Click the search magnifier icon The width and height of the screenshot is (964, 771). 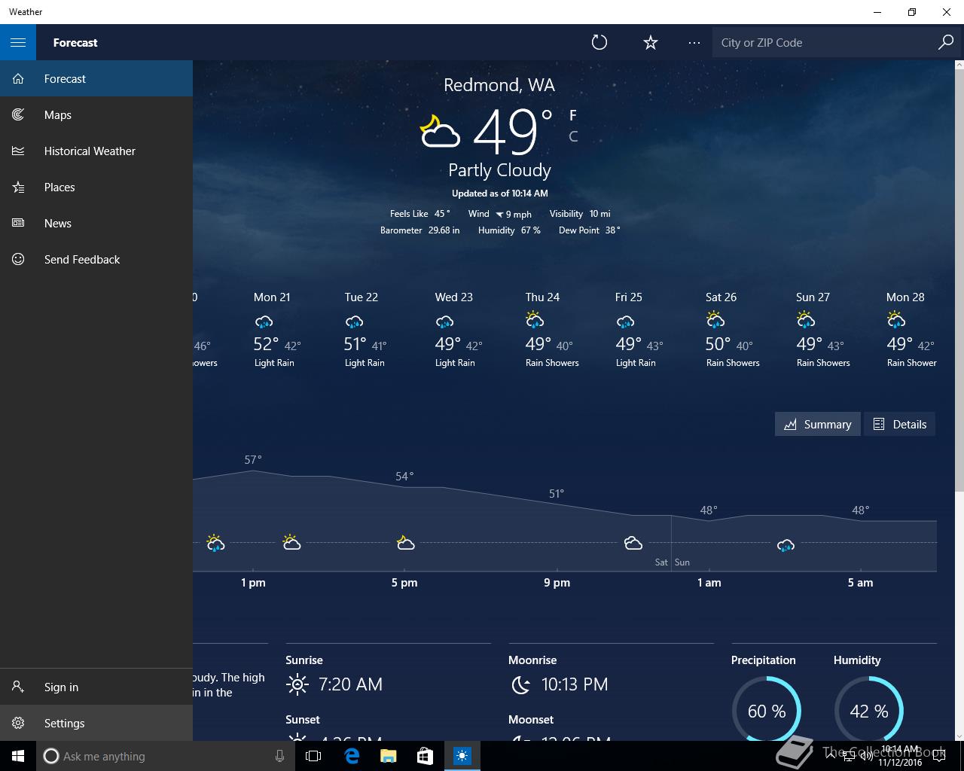945,42
